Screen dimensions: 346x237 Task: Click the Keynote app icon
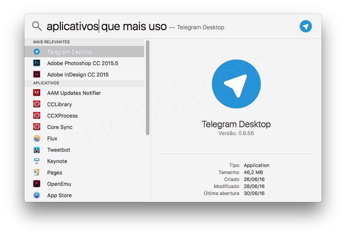[37, 161]
